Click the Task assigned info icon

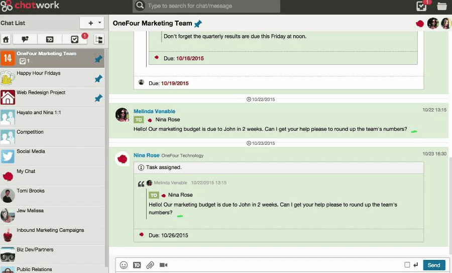pyautogui.click(x=141, y=167)
